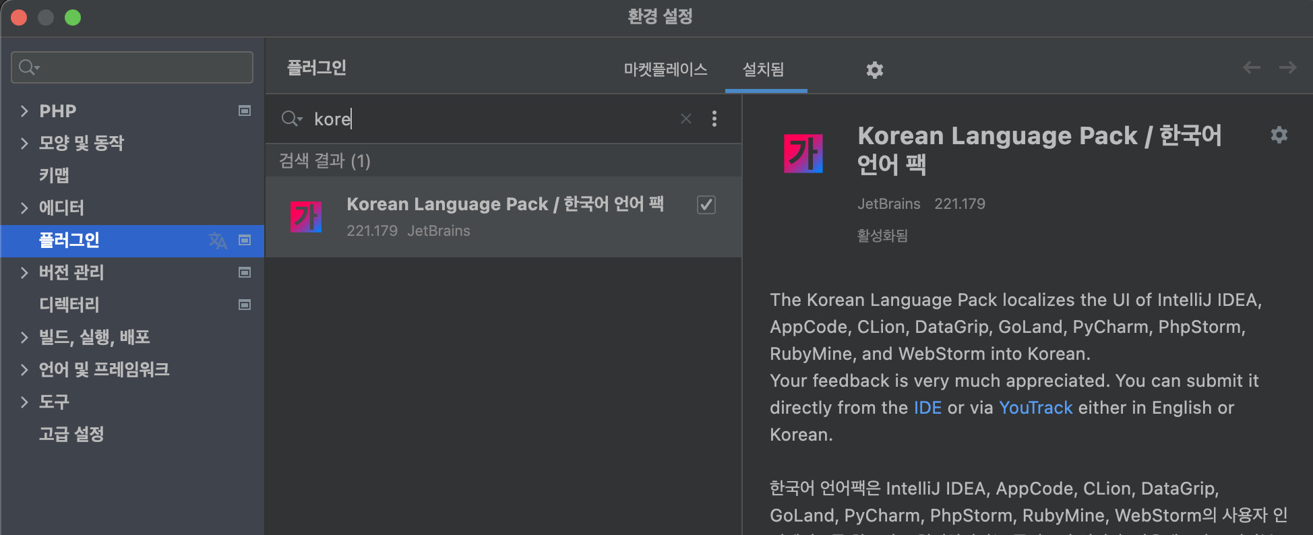
Task: Expand the 에디터 settings node
Action: click(24, 208)
